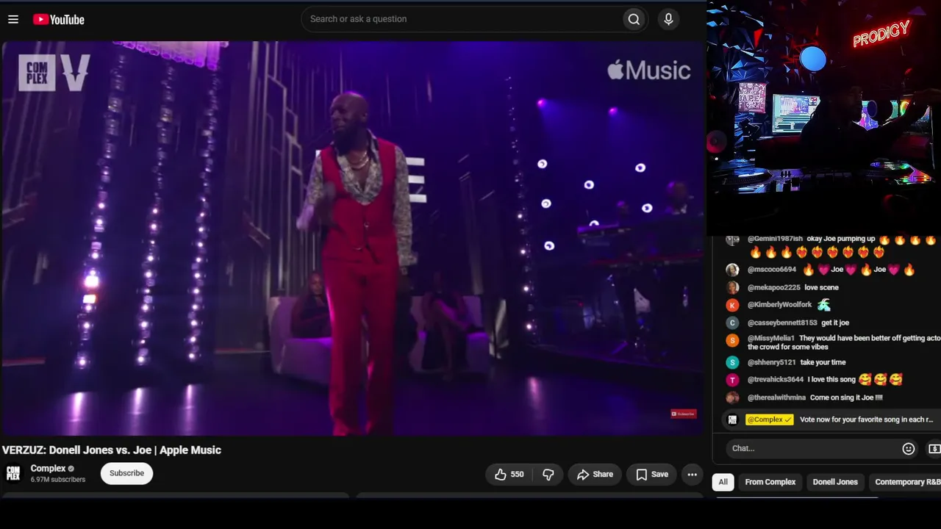Select the "Contemporary R&B" filter chip

[906, 482]
